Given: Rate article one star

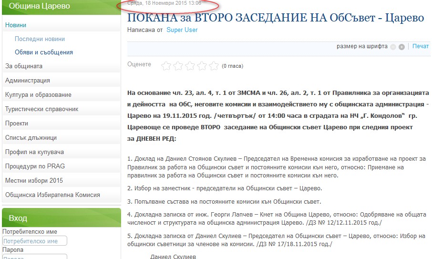Looking at the screenshot, I should [x=166, y=66].
